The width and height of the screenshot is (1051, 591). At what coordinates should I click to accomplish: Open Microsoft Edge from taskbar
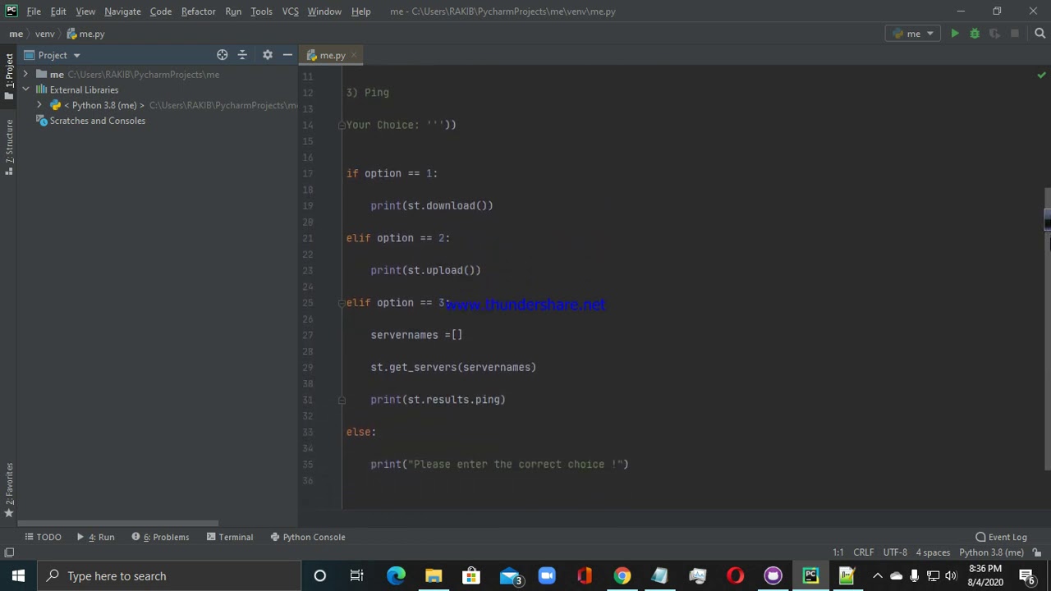pyautogui.click(x=396, y=575)
